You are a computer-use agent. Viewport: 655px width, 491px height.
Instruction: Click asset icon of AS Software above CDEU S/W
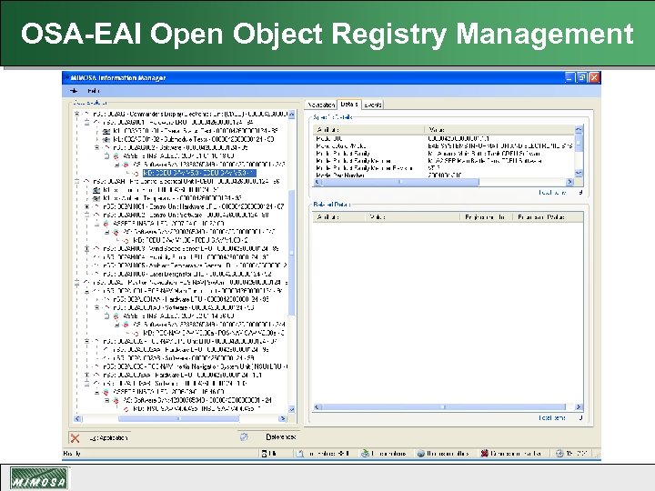(x=126, y=165)
